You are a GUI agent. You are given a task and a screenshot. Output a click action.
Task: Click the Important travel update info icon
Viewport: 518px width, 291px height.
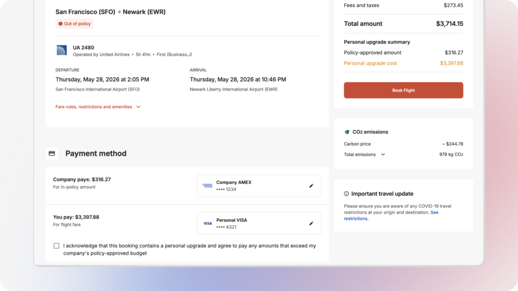346,194
